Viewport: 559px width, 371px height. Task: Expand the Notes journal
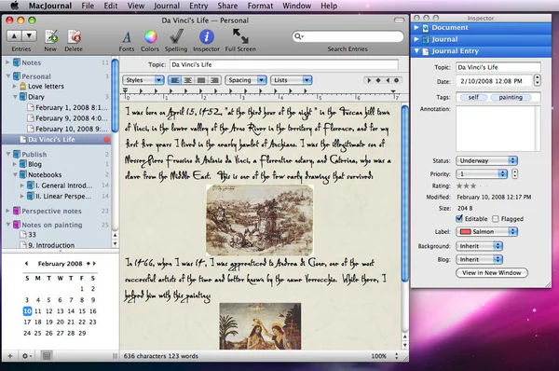(x=7, y=62)
